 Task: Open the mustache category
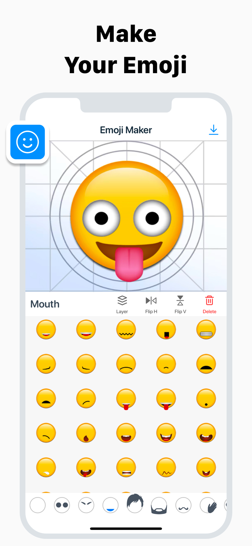tap(183, 505)
